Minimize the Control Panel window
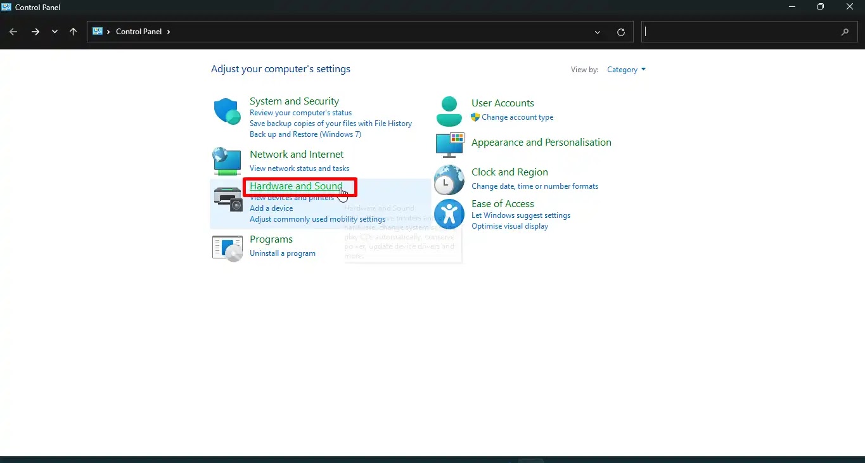The width and height of the screenshot is (865, 463). [792, 7]
